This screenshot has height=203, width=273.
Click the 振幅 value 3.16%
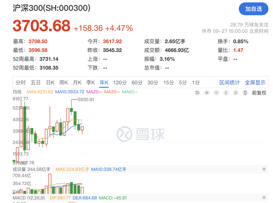pos(167,59)
